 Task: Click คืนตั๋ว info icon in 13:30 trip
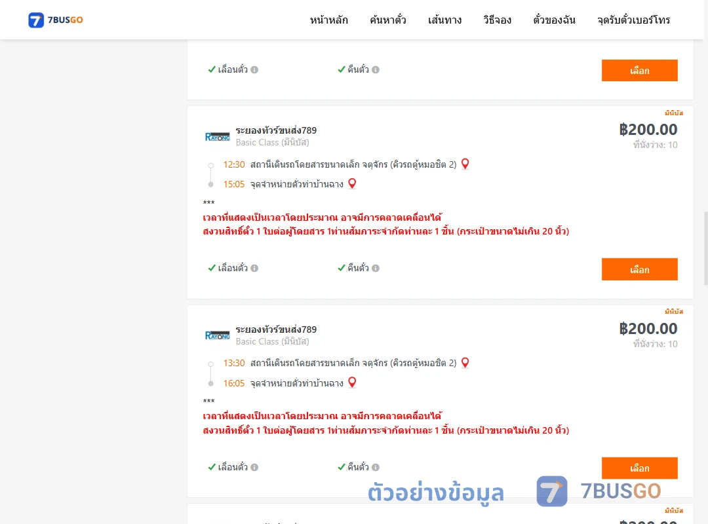(x=376, y=467)
